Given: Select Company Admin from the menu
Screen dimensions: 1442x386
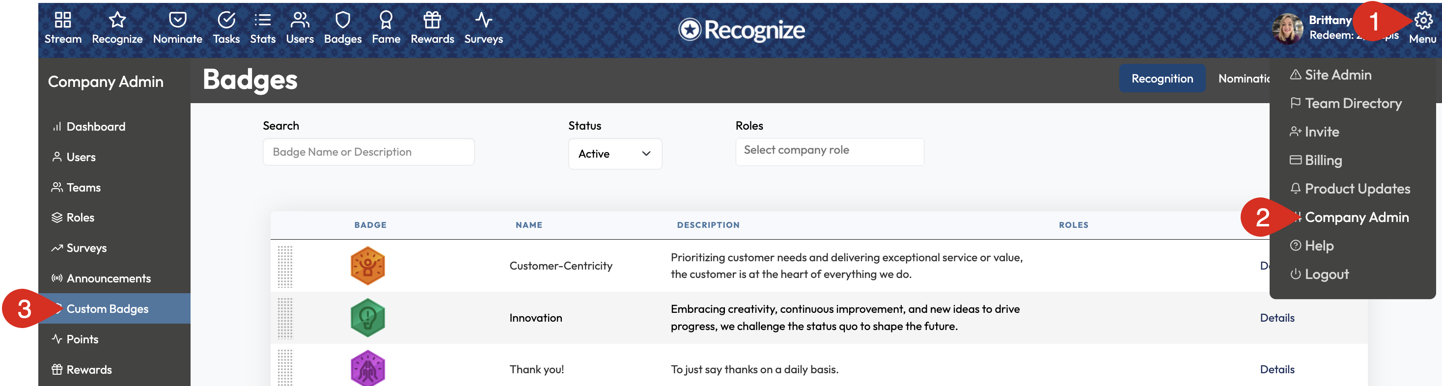Looking at the screenshot, I should [1356, 218].
